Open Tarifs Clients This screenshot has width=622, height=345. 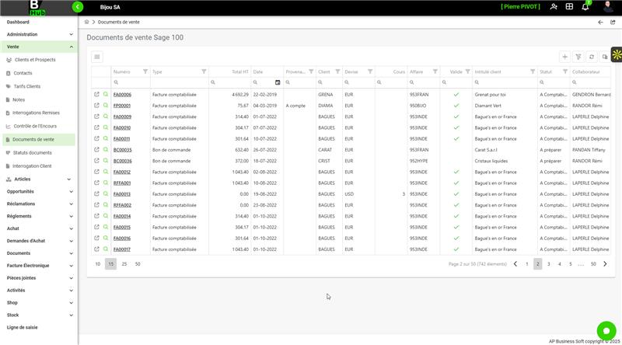(27, 86)
